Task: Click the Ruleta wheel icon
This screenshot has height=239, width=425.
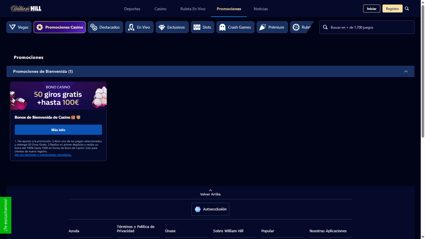Action: (296, 27)
